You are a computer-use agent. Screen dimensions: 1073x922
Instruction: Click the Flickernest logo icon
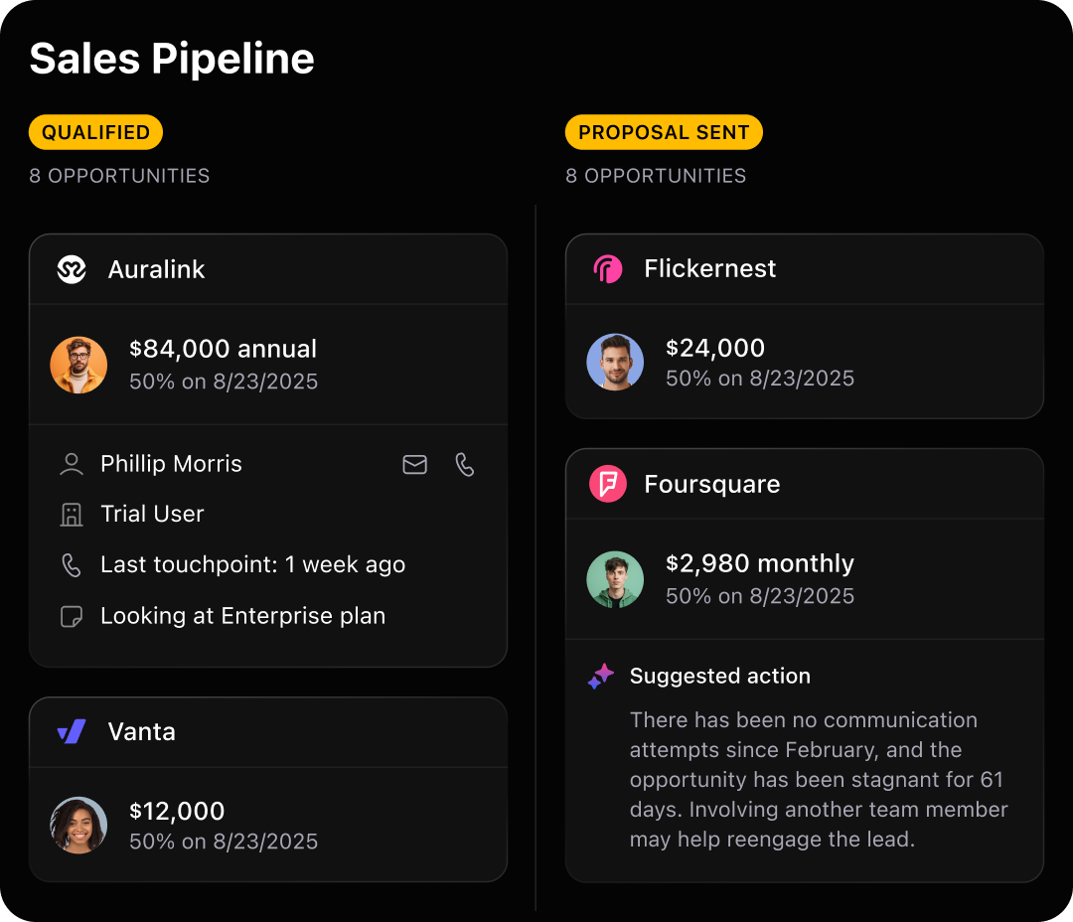[608, 269]
